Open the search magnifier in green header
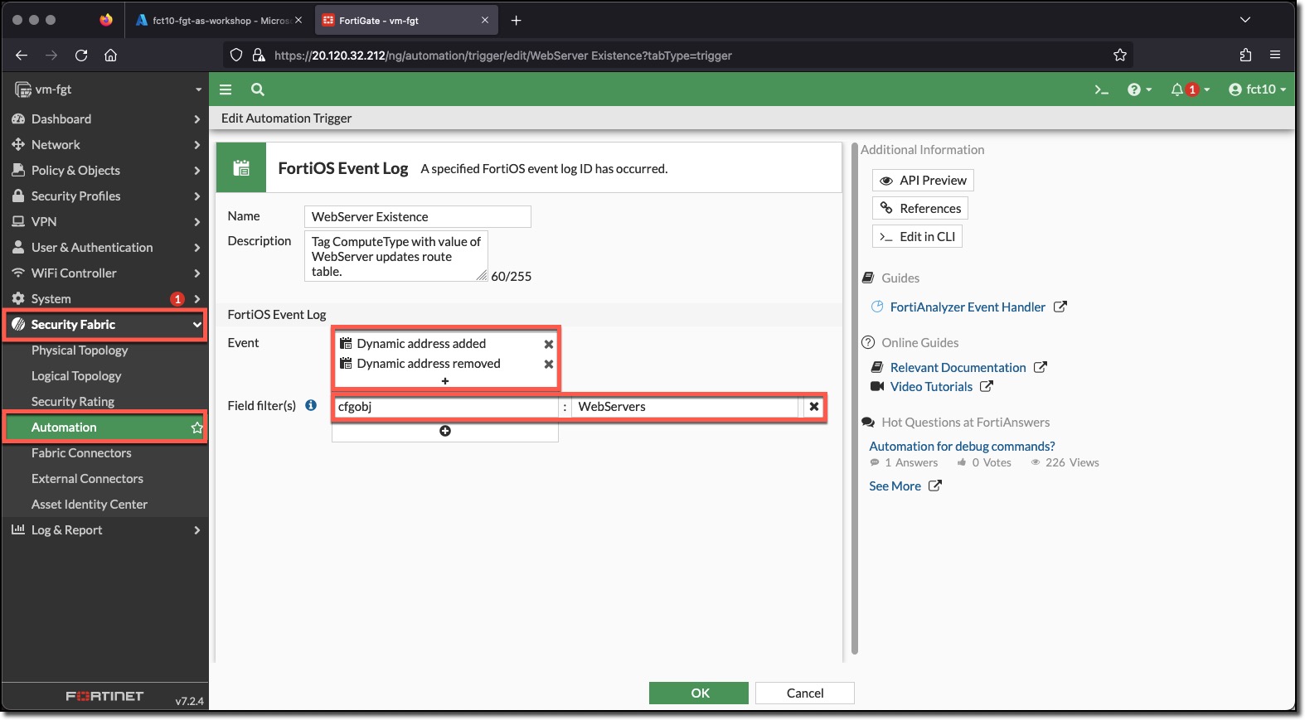 coord(258,89)
